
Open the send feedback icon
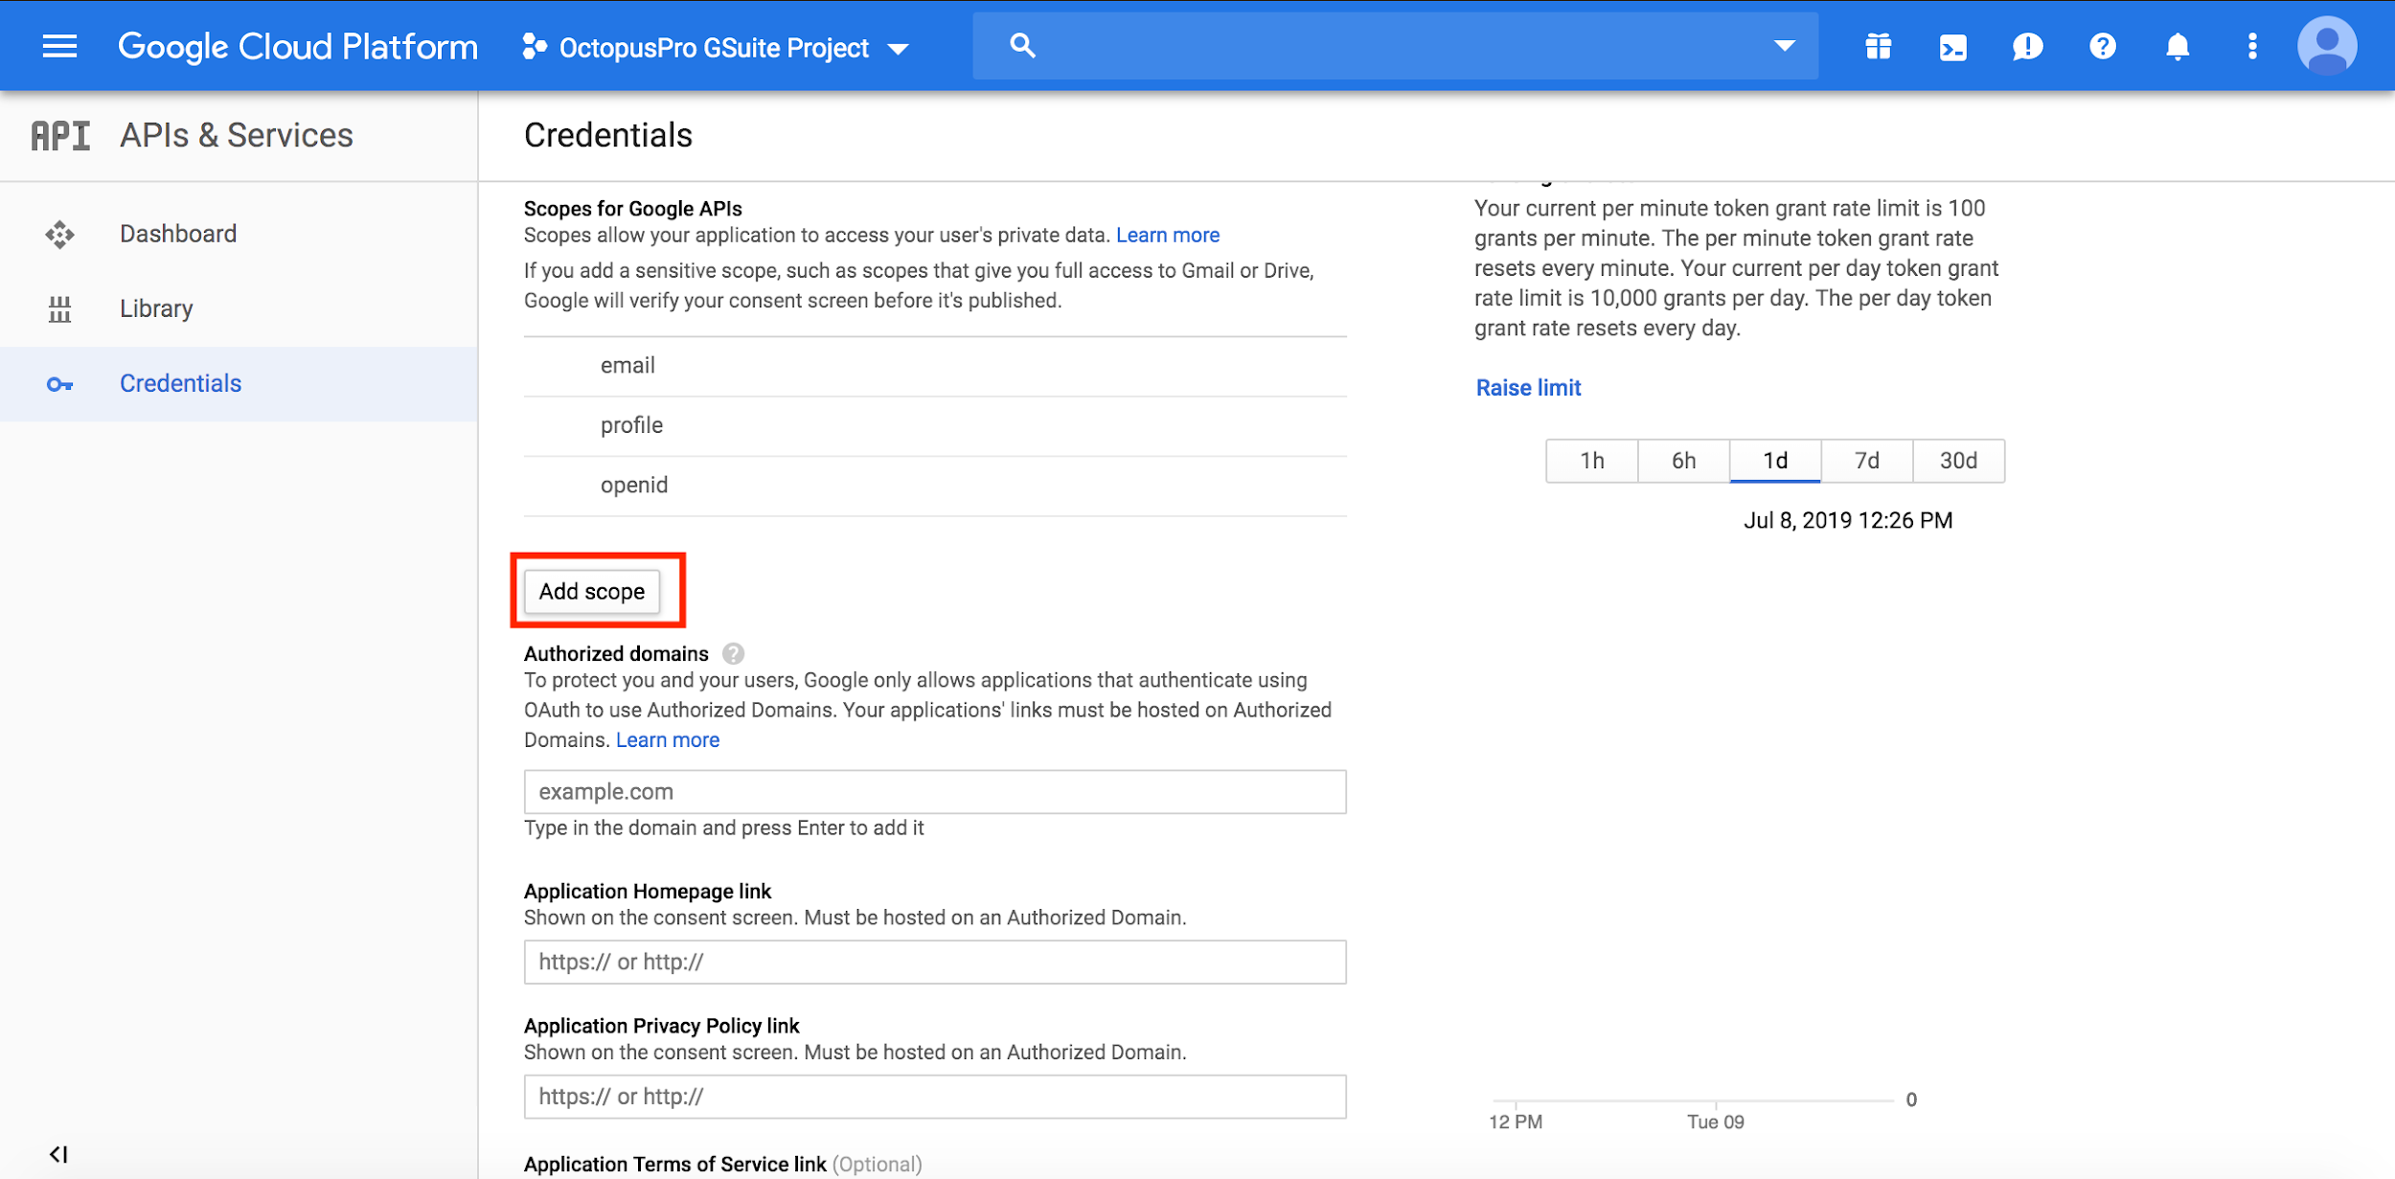2027,46
